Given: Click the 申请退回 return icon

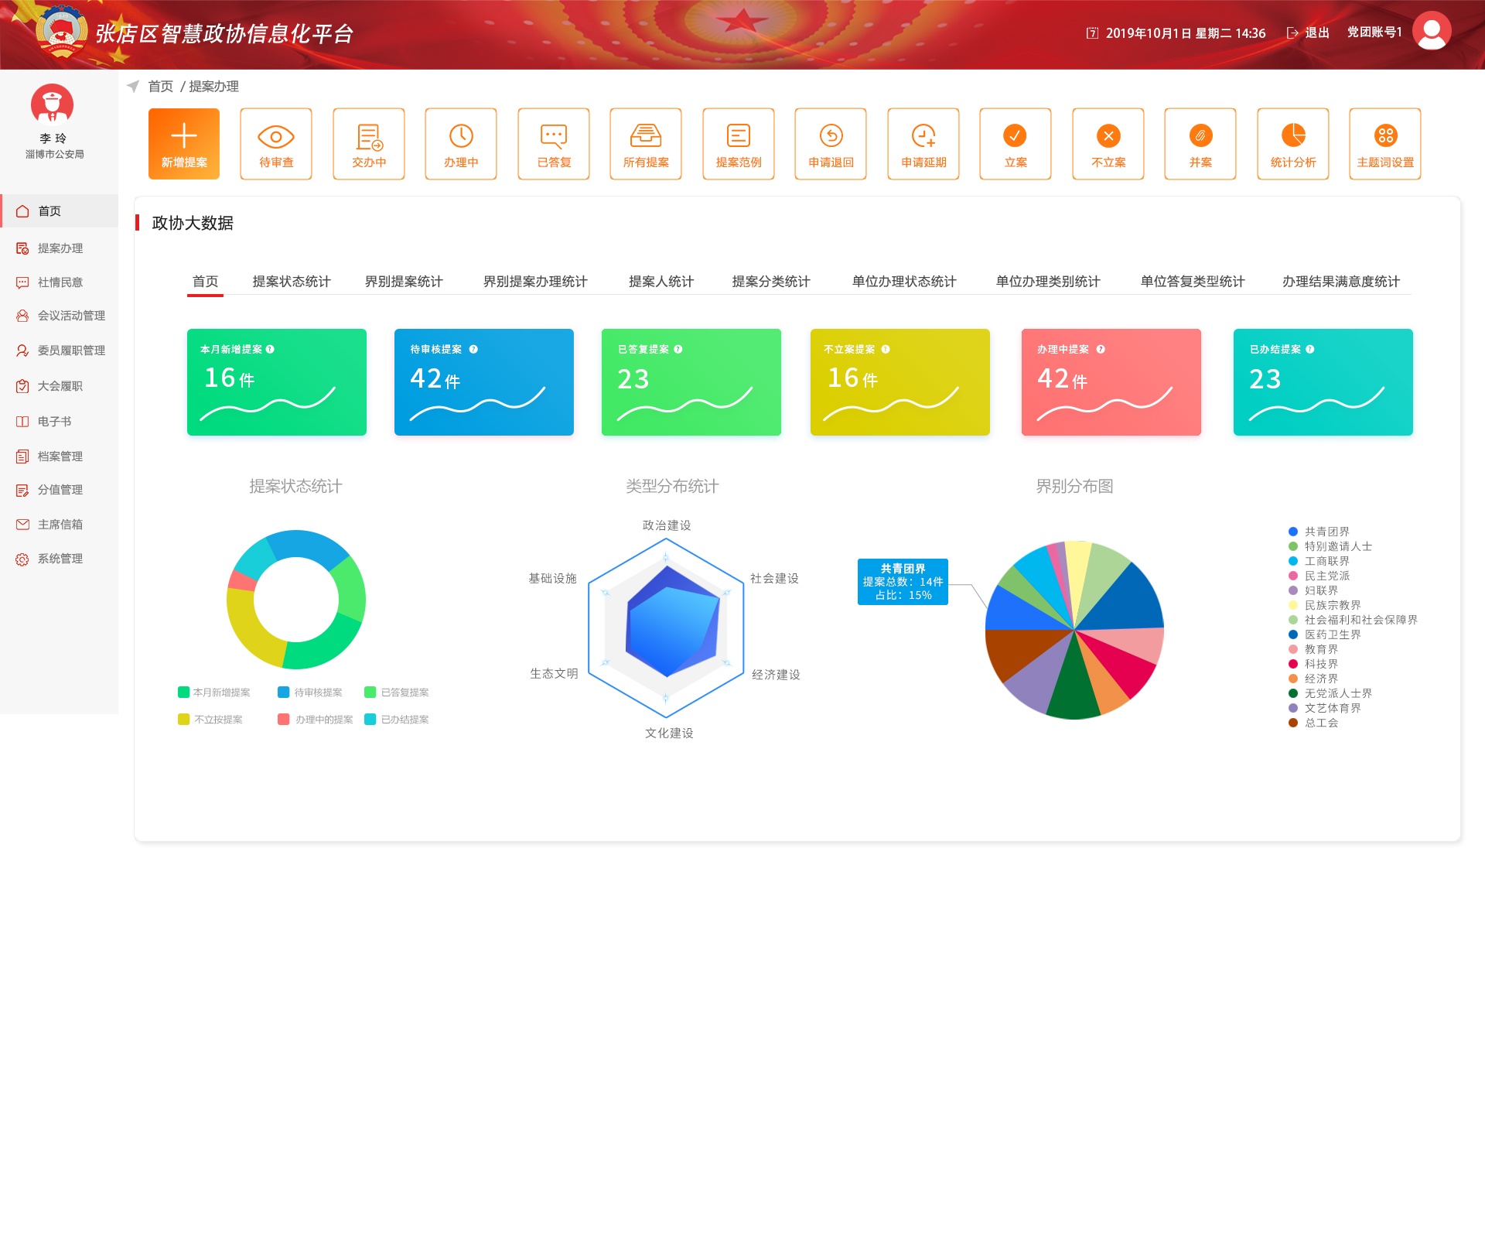Looking at the screenshot, I should pos(831,136).
